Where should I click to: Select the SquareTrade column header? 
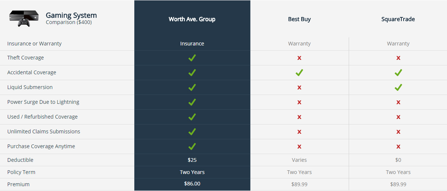pyautogui.click(x=398, y=19)
